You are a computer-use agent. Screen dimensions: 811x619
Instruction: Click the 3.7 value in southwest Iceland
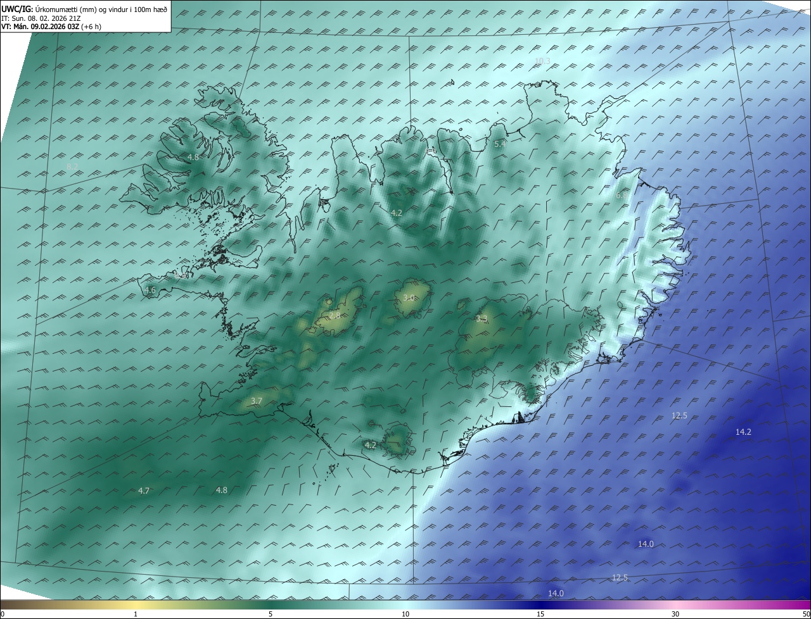[x=257, y=401]
